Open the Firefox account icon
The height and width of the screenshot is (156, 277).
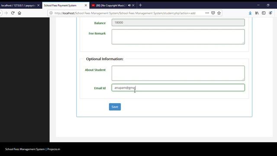pos(271,13)
